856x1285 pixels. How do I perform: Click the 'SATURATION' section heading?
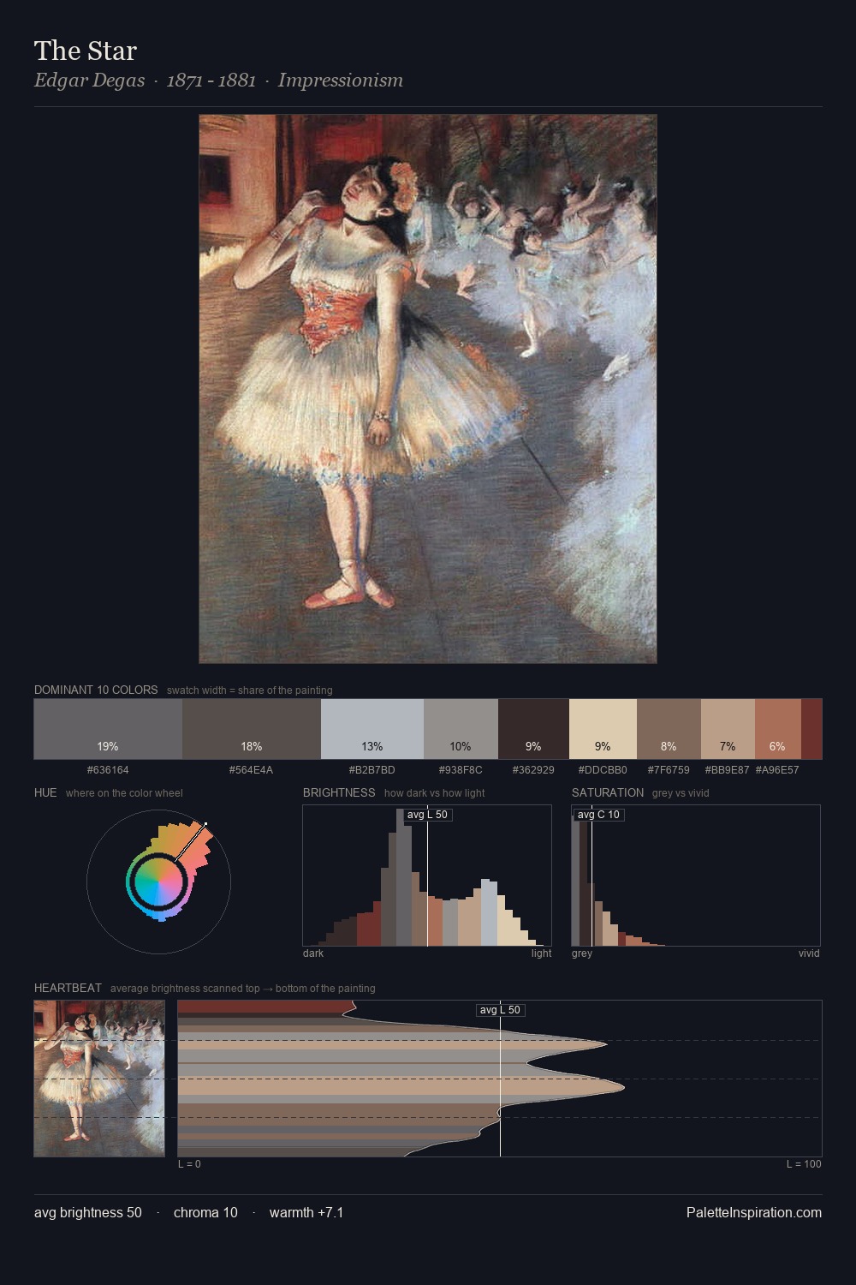pos(608,792)
